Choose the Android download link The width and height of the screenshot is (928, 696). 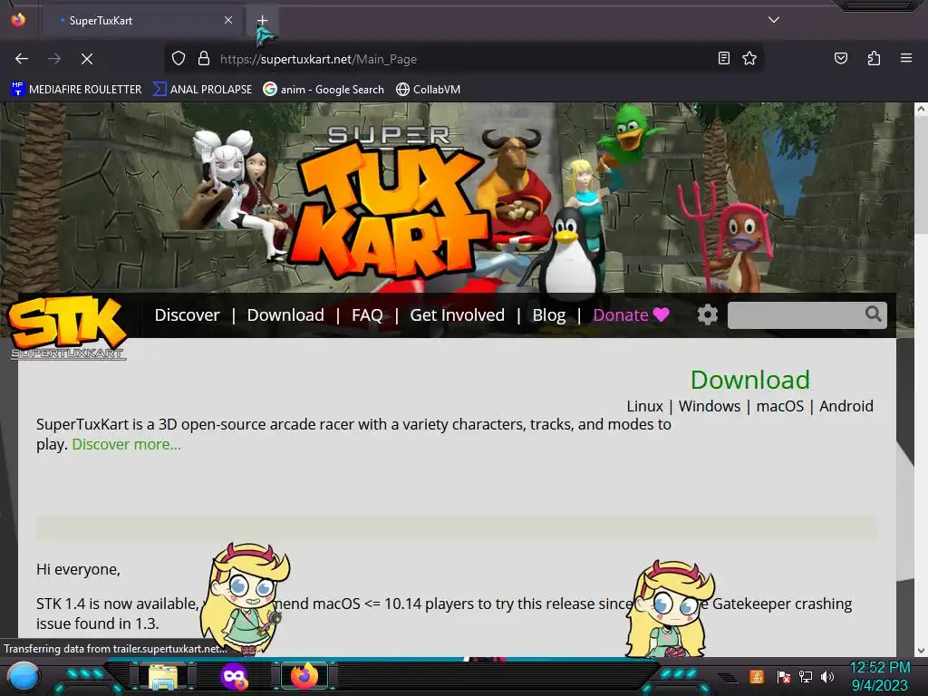point(846,406)
